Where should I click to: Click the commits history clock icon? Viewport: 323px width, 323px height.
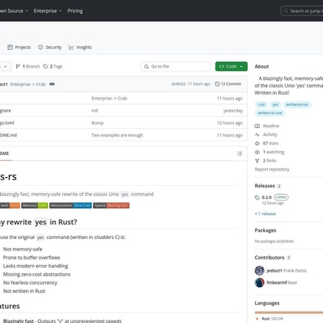(217, 84)
